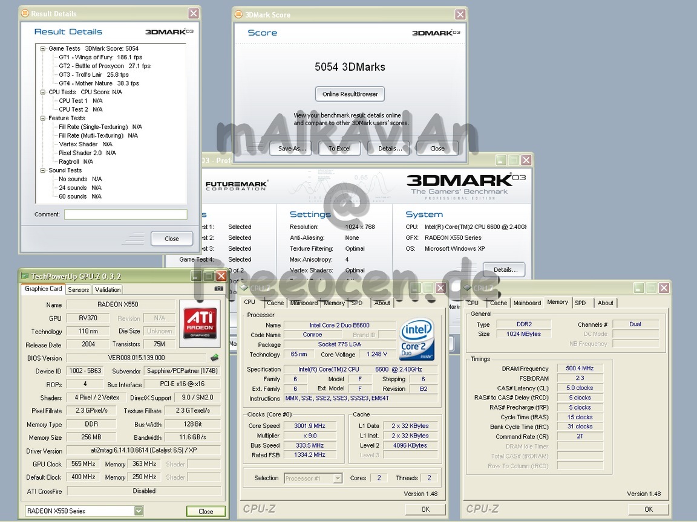
Task: Switch to GPU-Z Validation tab
Action: 108,289
